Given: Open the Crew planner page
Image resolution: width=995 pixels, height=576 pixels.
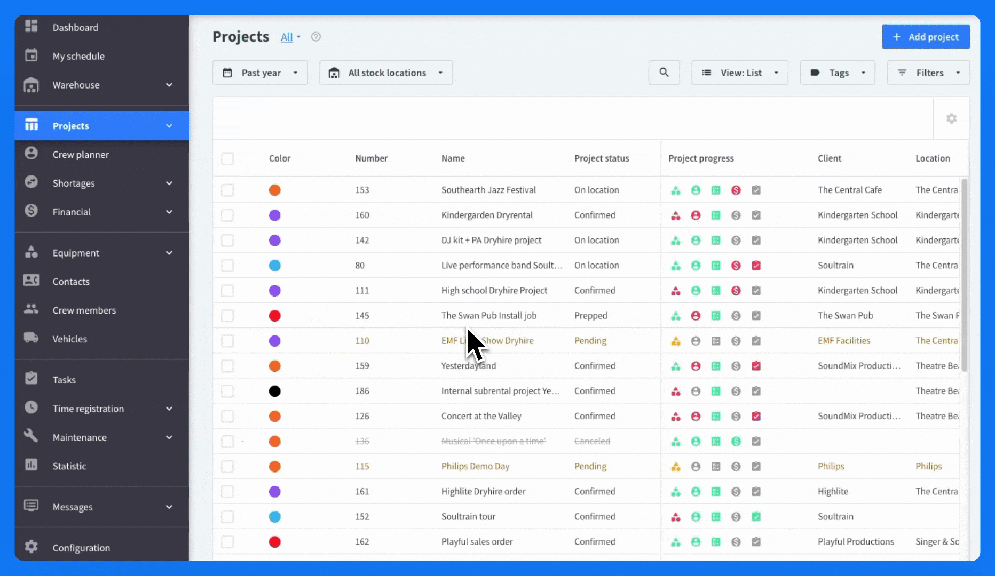Looking at the screenshot, I should [x=81, y=154].
